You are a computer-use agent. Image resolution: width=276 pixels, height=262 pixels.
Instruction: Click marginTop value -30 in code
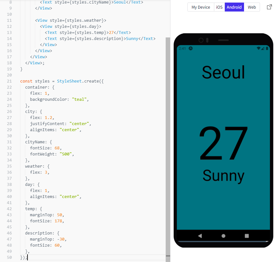[x=61, y=239]
